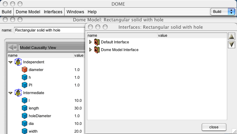The image size is (237, 134).
Task: Click the blue cube icon for width
Action: click(x=25, y=131)
